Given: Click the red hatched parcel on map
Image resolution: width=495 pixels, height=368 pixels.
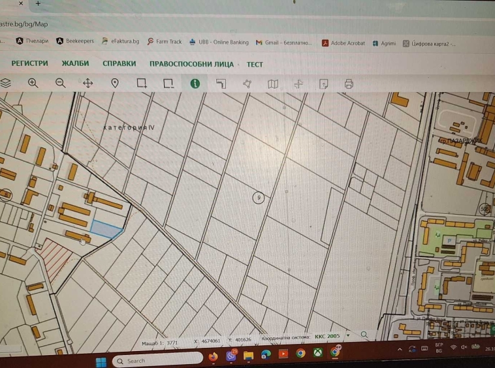Looking at the screenshot, I should coord(56,258).
